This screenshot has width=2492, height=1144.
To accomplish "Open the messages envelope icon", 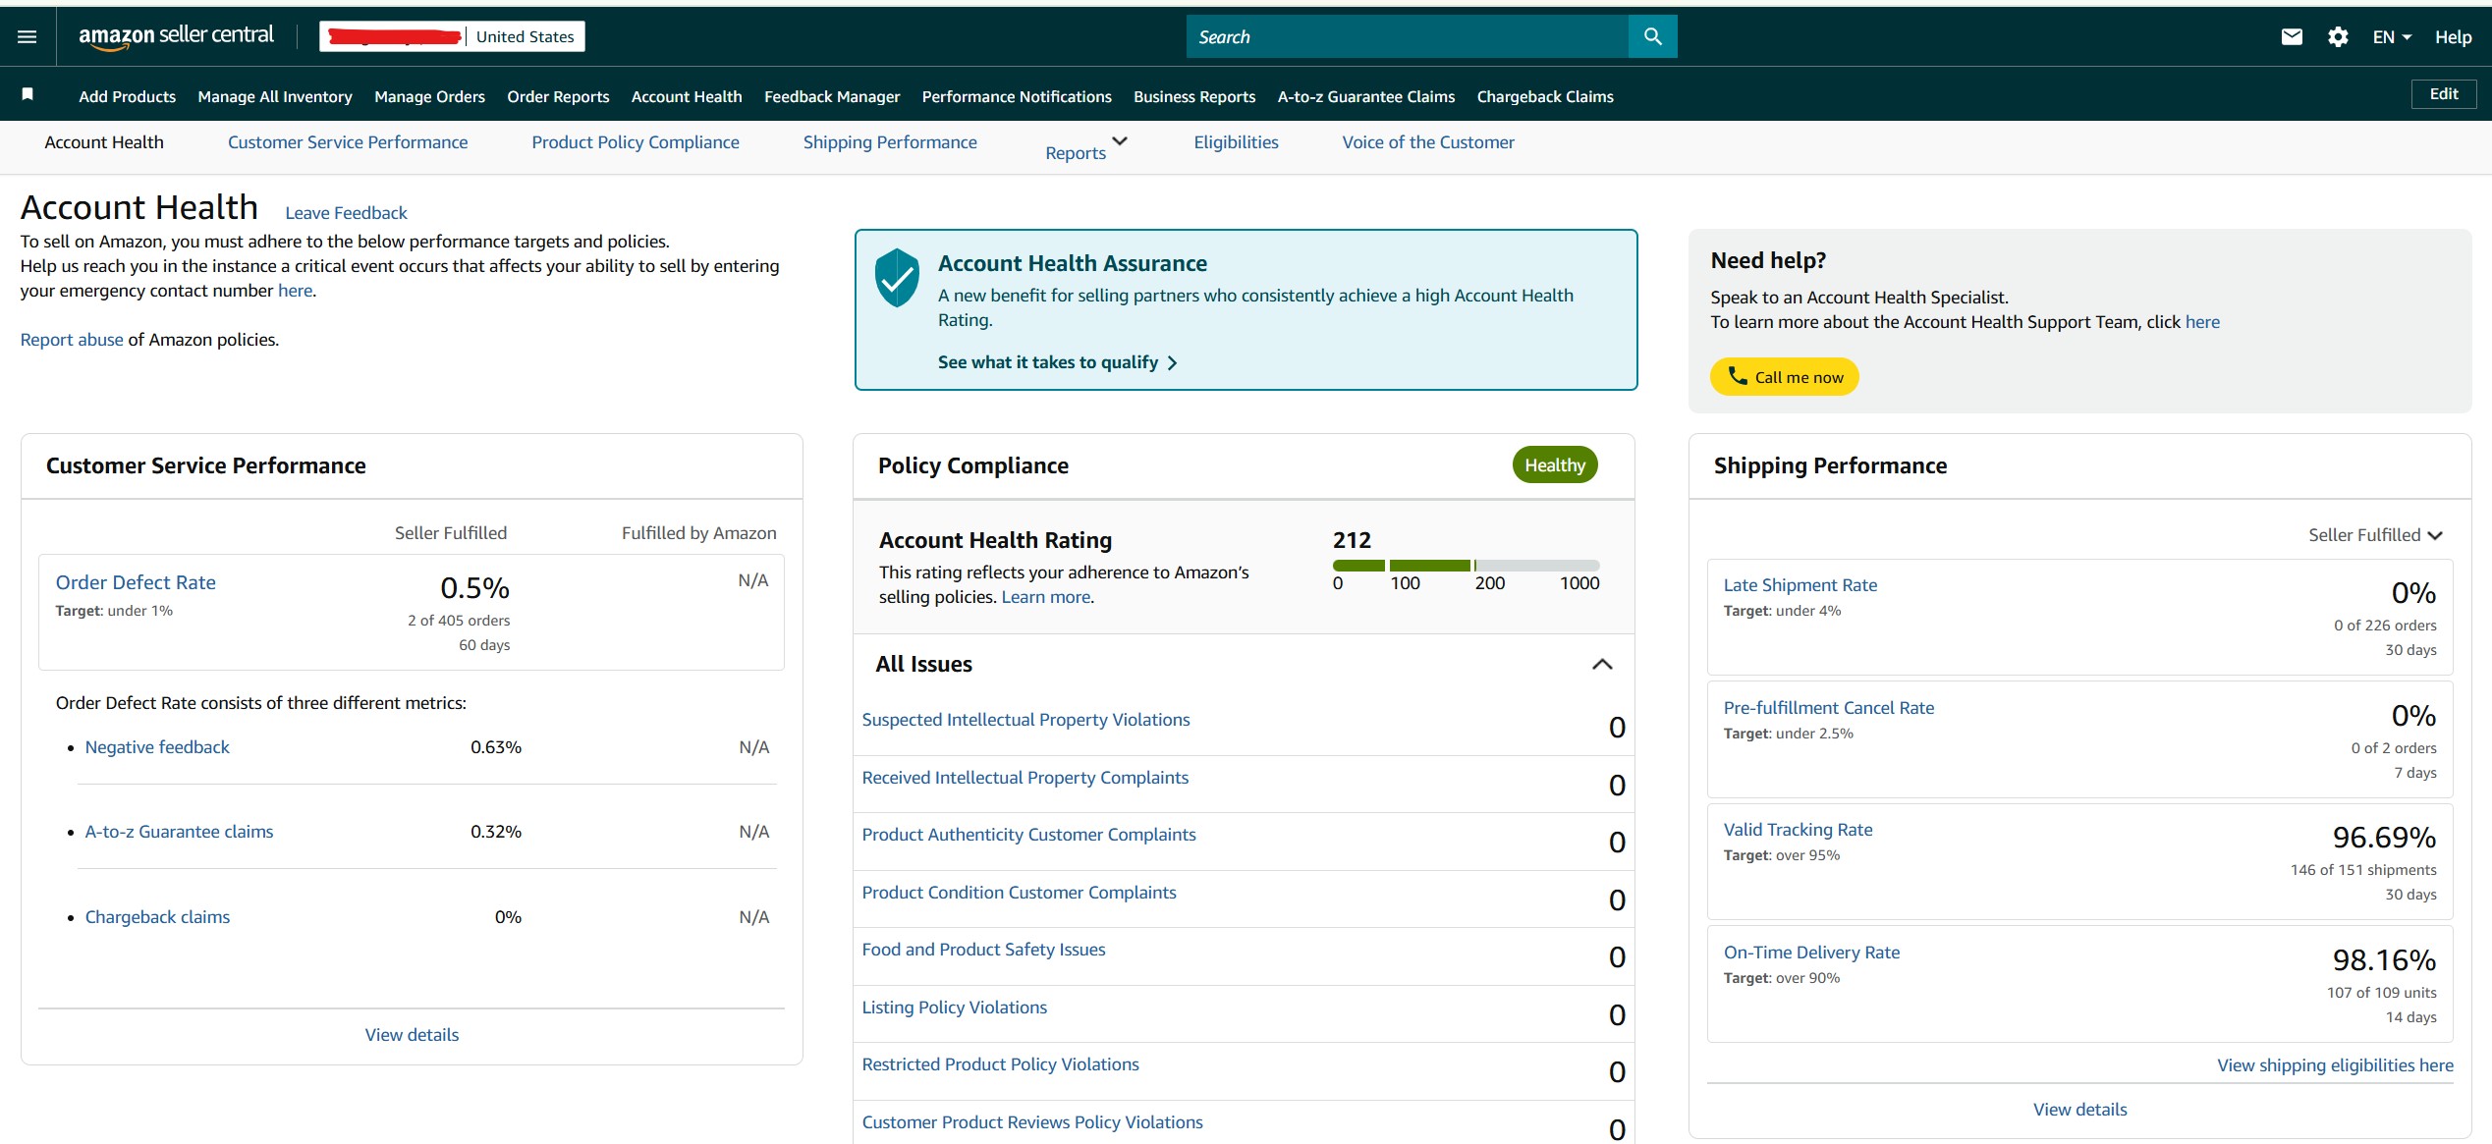I will coord(2292,37).
